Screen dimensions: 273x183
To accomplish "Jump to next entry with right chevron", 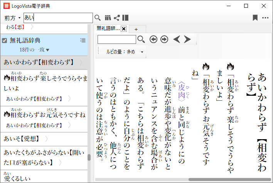I will [187, 39].
